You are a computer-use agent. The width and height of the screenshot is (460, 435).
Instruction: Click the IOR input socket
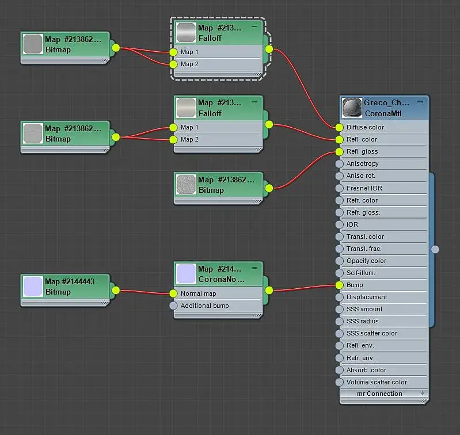click(x=340, y=224)
